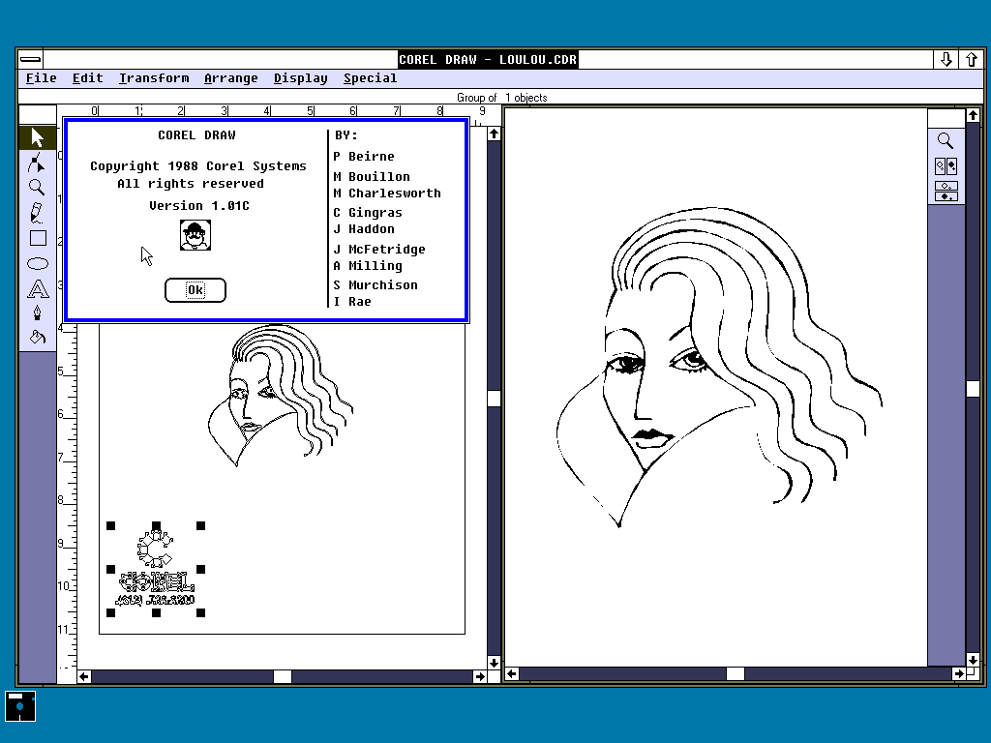Select the Ellipse tool
Image resolution: width=991 pixels, height=743 pixels.
pos(38,263)
